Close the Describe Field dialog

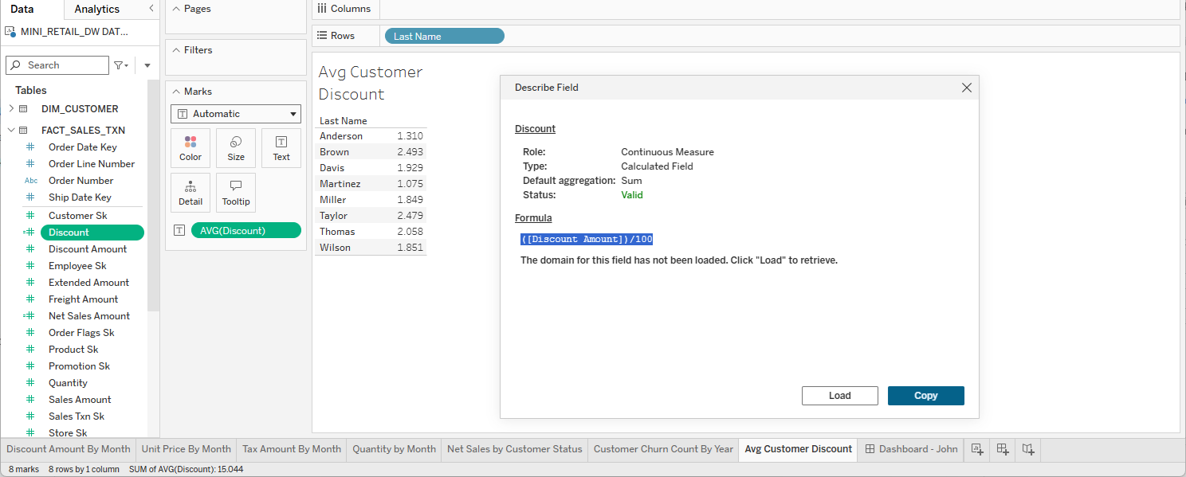(966, 88)
